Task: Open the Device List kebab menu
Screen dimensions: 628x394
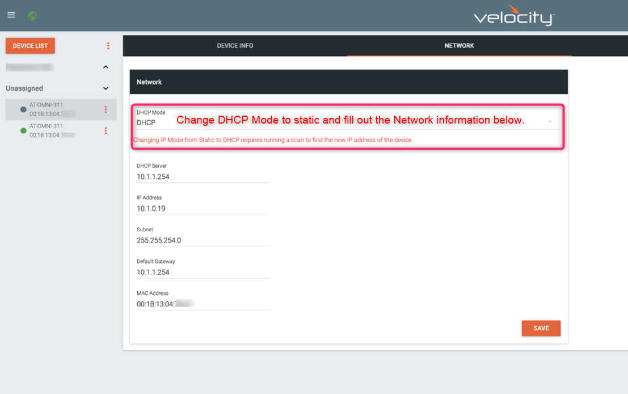Action: (x=108, y=46)
